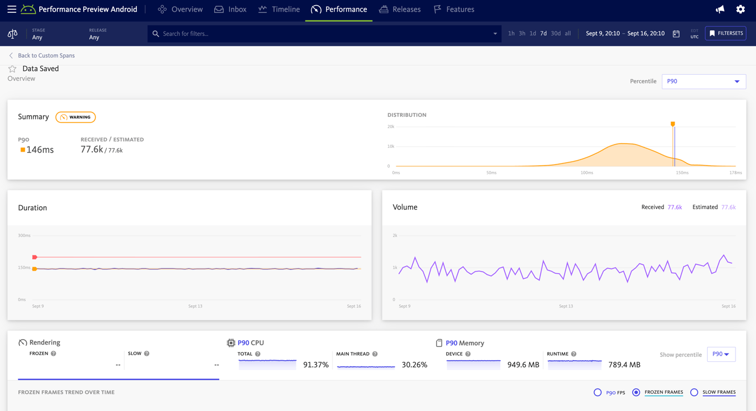Expand the Show percentile P90 dropdown
This screenshot has height=411, width=756.
721,354
